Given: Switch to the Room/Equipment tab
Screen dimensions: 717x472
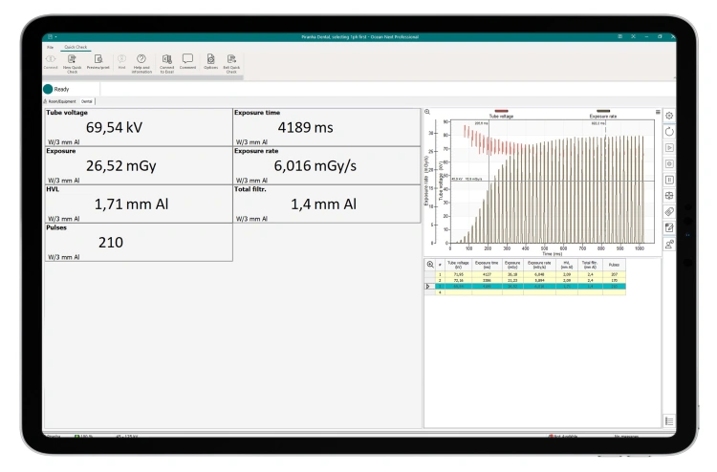Looking at the screenshot, I should point(60,100).
